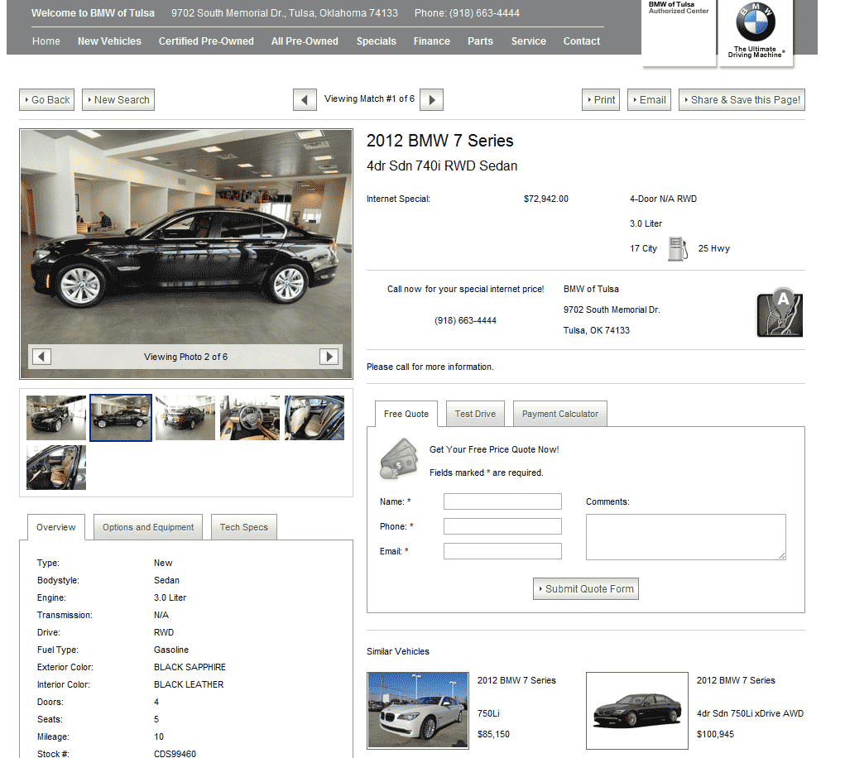845x758 pixels.
Task: Open All Pre-Owned menu
Action: click(x=305, y=41)
